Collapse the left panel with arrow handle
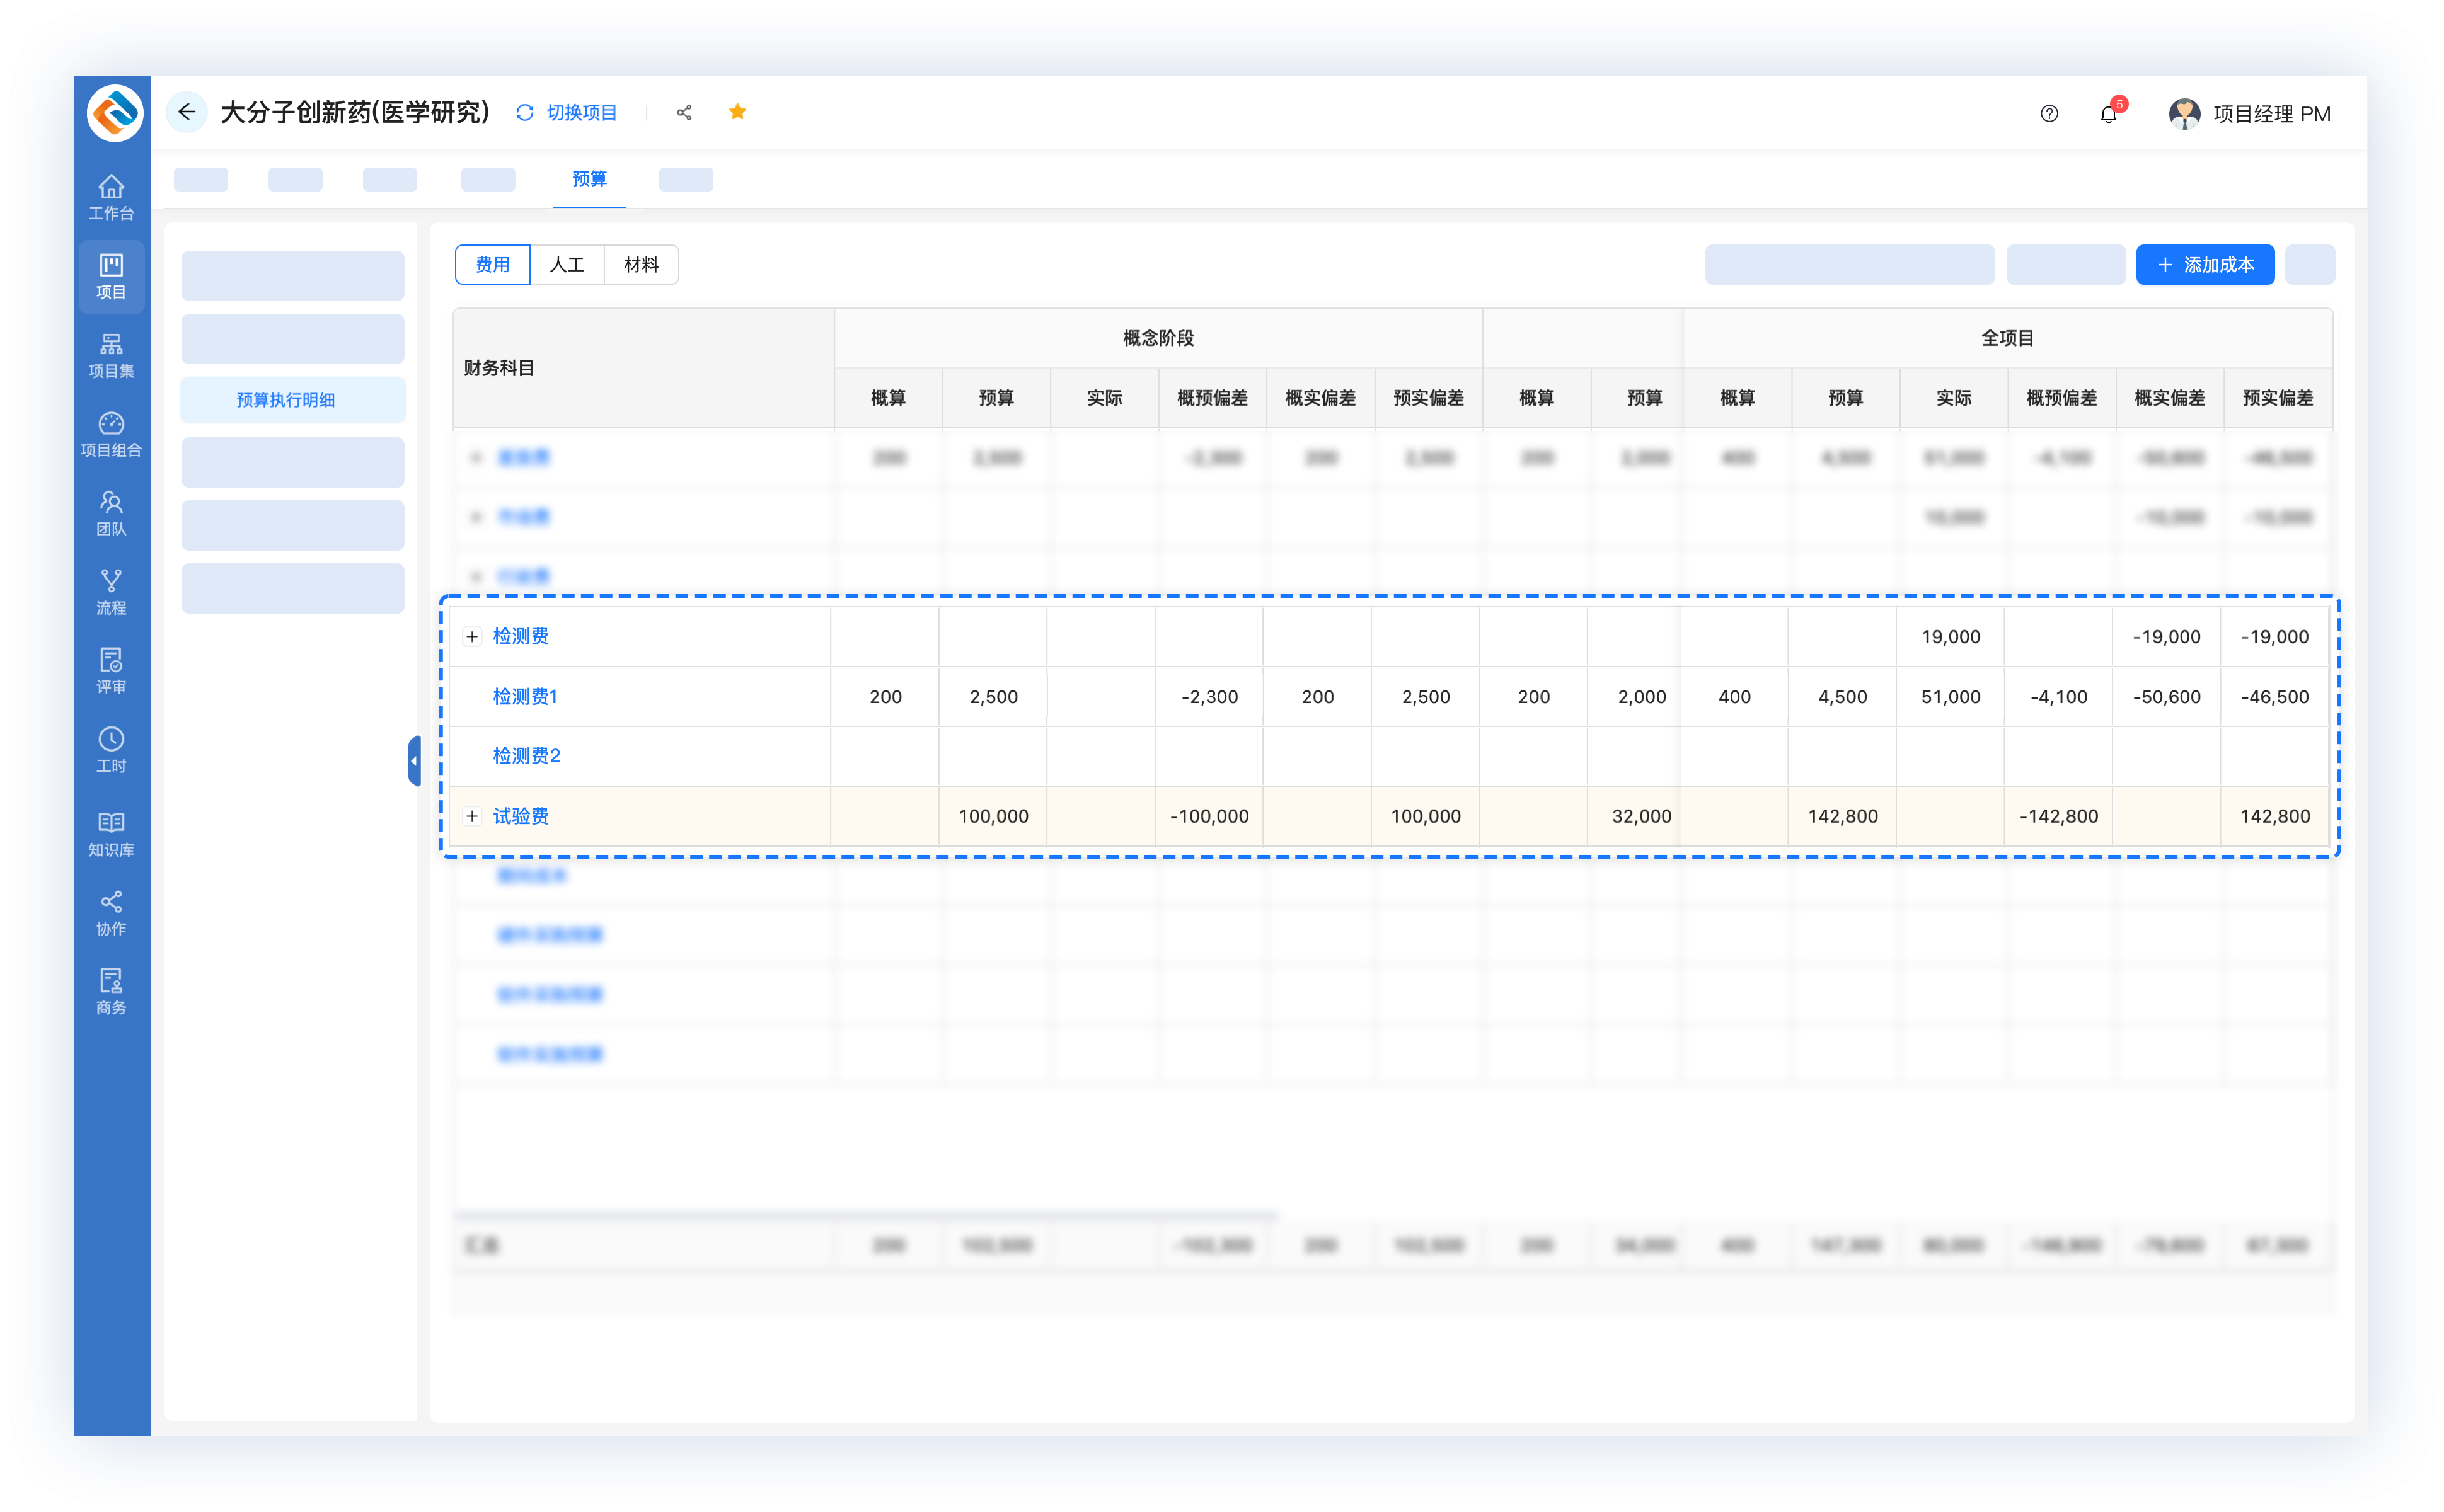The image size is (2444, 1512). pyautogui.click(x=414, y=761)
